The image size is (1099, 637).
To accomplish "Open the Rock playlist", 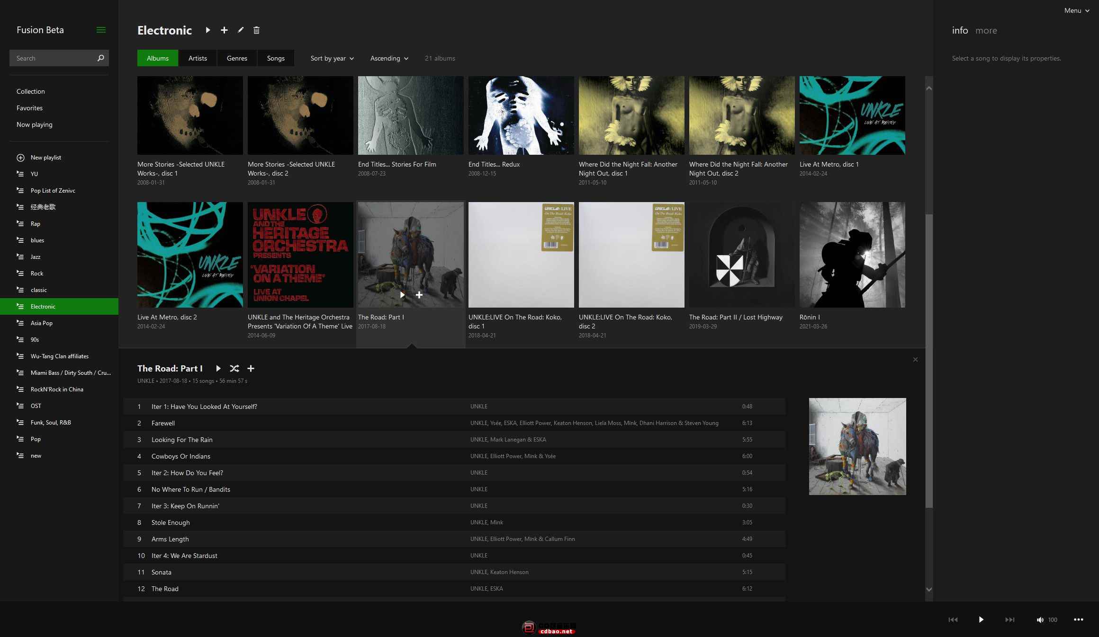I will click(59, 274).
